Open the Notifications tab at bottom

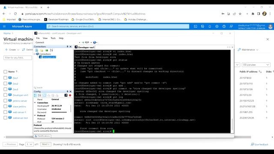tap(42, 136)
